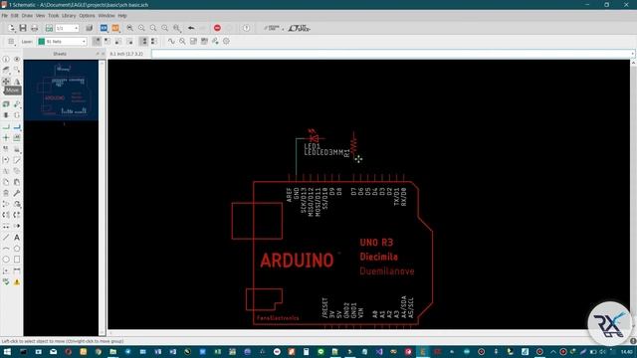Open the Options menu

87,16
